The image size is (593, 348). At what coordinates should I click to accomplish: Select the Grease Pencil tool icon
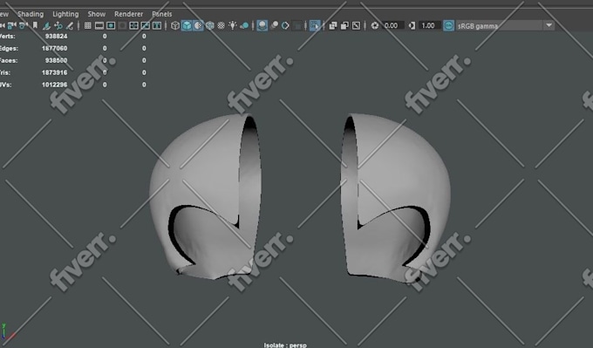pyautogui.click(x=70, y=25)
